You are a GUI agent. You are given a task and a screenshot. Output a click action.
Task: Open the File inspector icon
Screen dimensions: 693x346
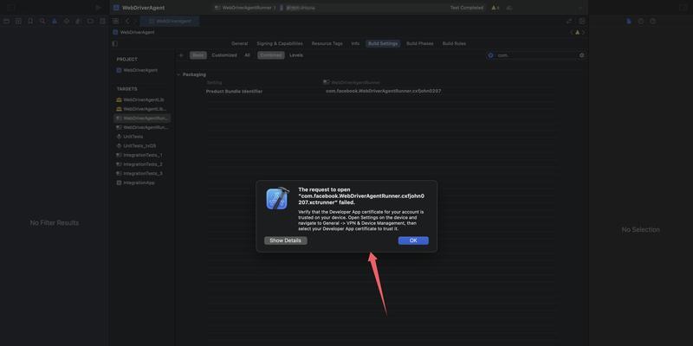click(x=629, y=21)
